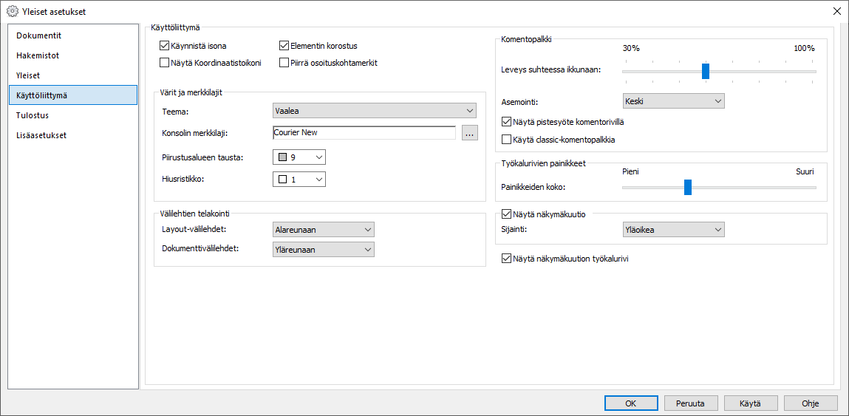Switch to the Tulostus settings page
This screenshot has width=849, height=416.
(33, 115)
